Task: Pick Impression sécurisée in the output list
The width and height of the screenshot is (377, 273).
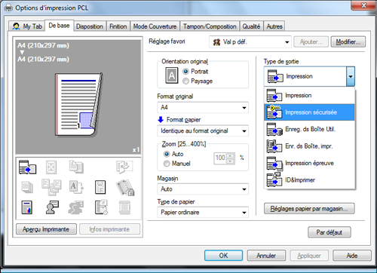Action: coord(309,112)
